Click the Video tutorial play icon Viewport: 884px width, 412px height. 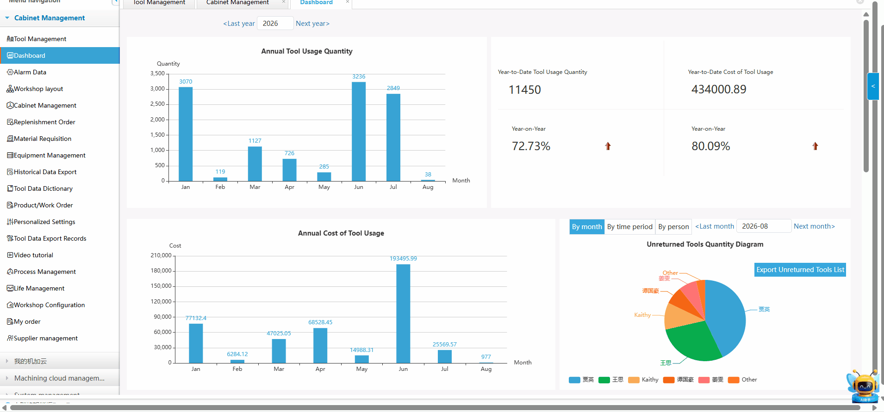(10, 255)
